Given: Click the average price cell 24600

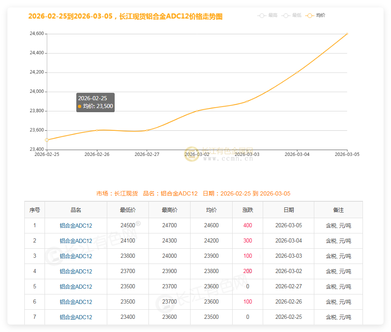Looking at the screenshot, I should (211, 225).
